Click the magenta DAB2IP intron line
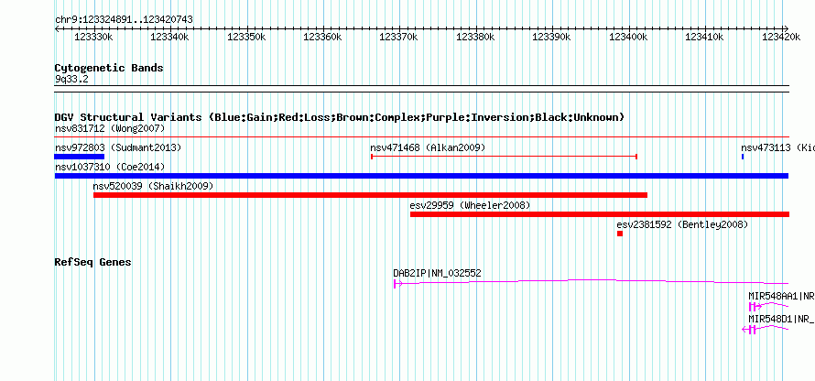The height and width of the screenshot is (381, 815). click(x=595, y=281)
